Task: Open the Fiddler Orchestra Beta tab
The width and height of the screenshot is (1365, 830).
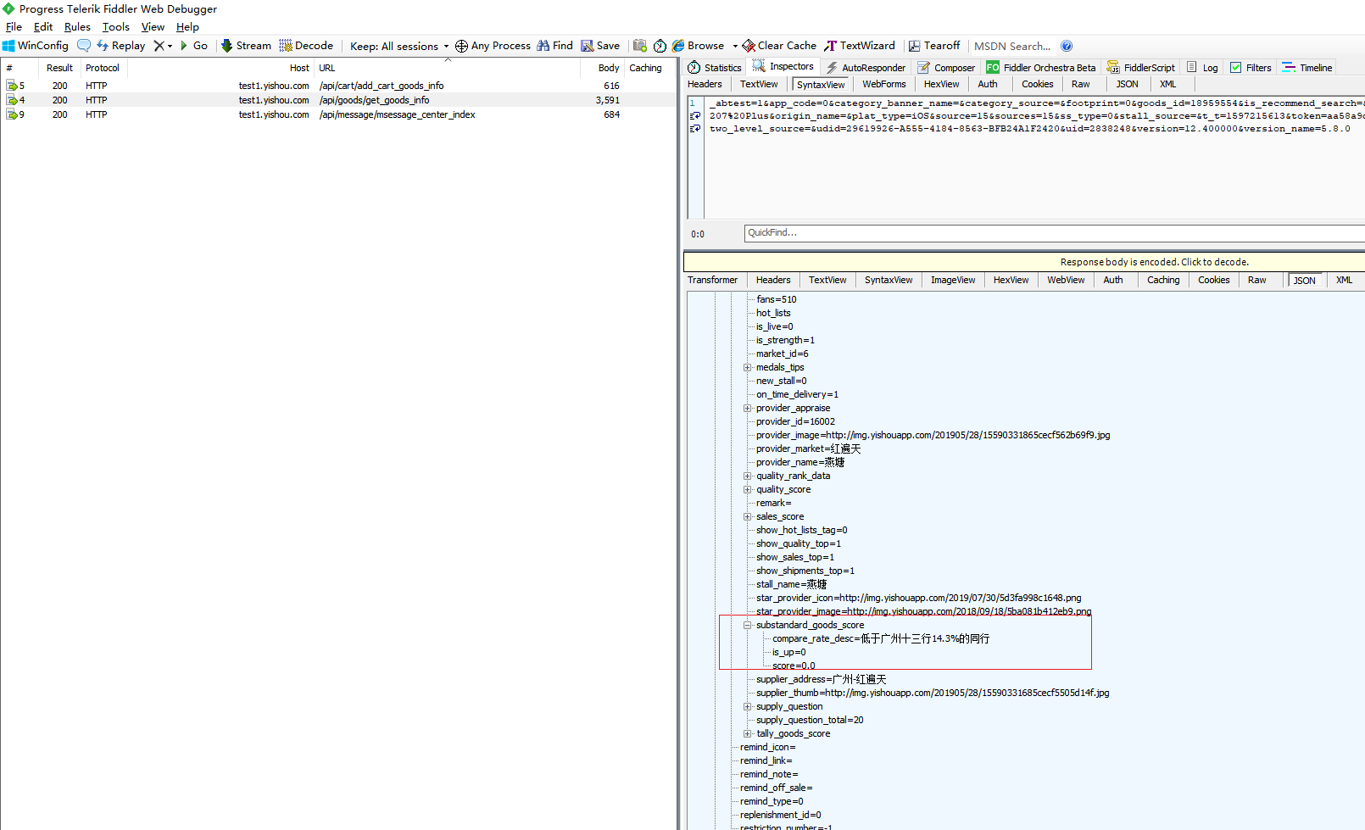Action: click(1041, 68)
